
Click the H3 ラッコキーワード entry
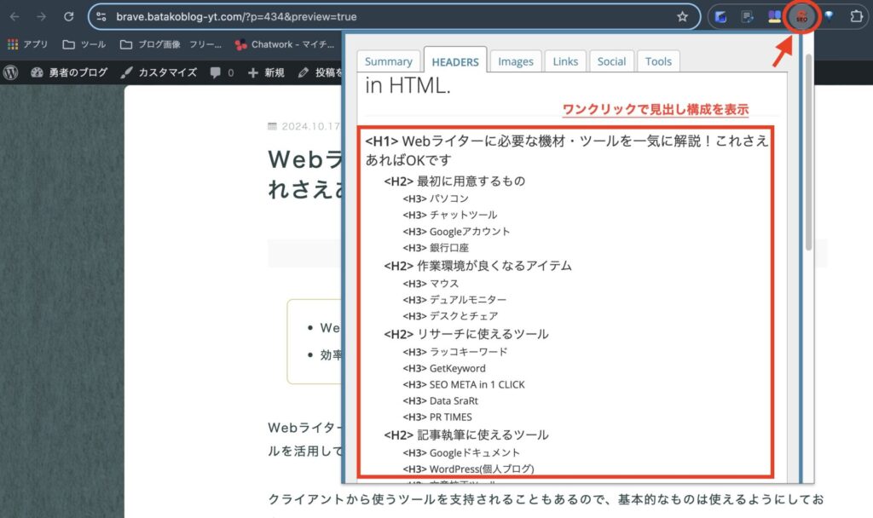455,352
